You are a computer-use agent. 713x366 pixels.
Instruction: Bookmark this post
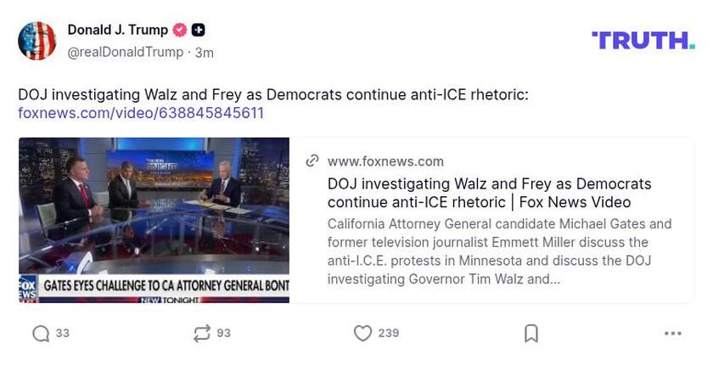coord(531,334)
